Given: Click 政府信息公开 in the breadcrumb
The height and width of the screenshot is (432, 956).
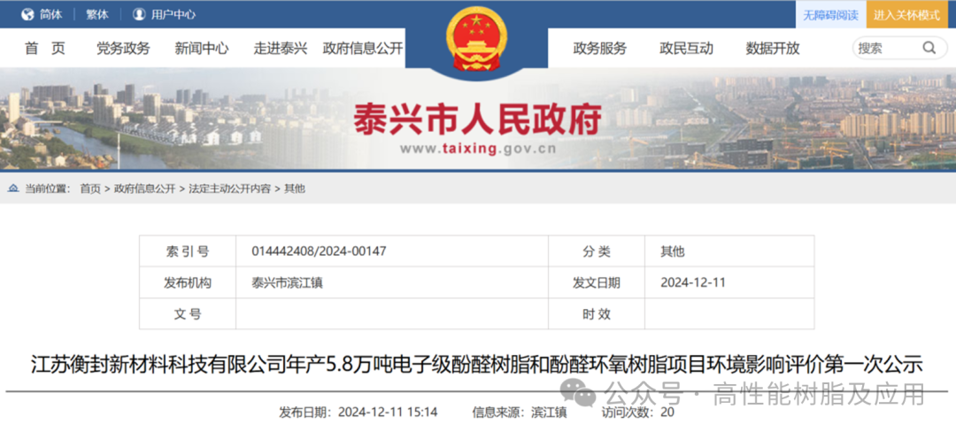Looking at the screenshot, I should (x=144, y=189).
